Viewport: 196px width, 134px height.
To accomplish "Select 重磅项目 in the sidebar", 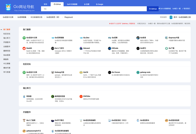I will (x=7, y=51).
